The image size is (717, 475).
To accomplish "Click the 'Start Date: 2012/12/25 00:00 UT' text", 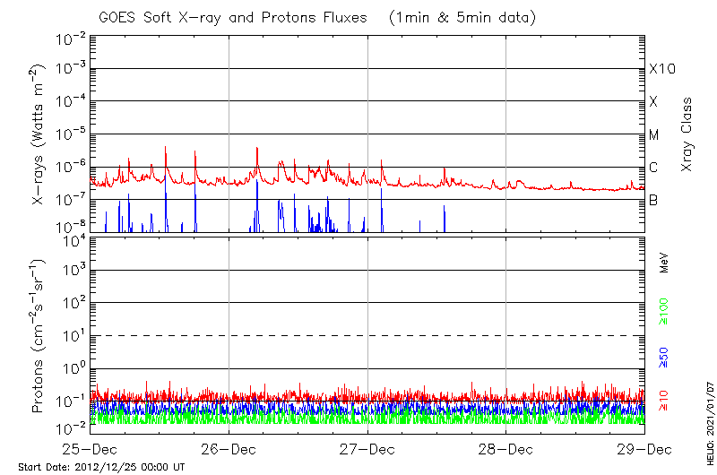I will pyautogui.click(x=101, y=467).
